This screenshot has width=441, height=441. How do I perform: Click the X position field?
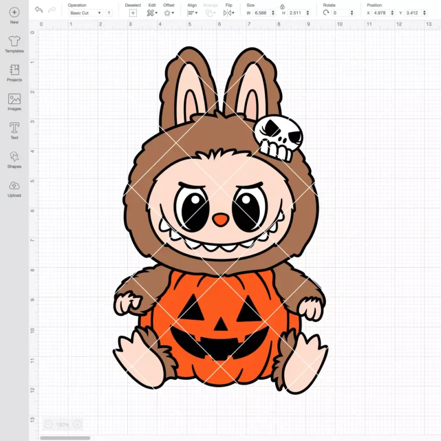(380, 13)
